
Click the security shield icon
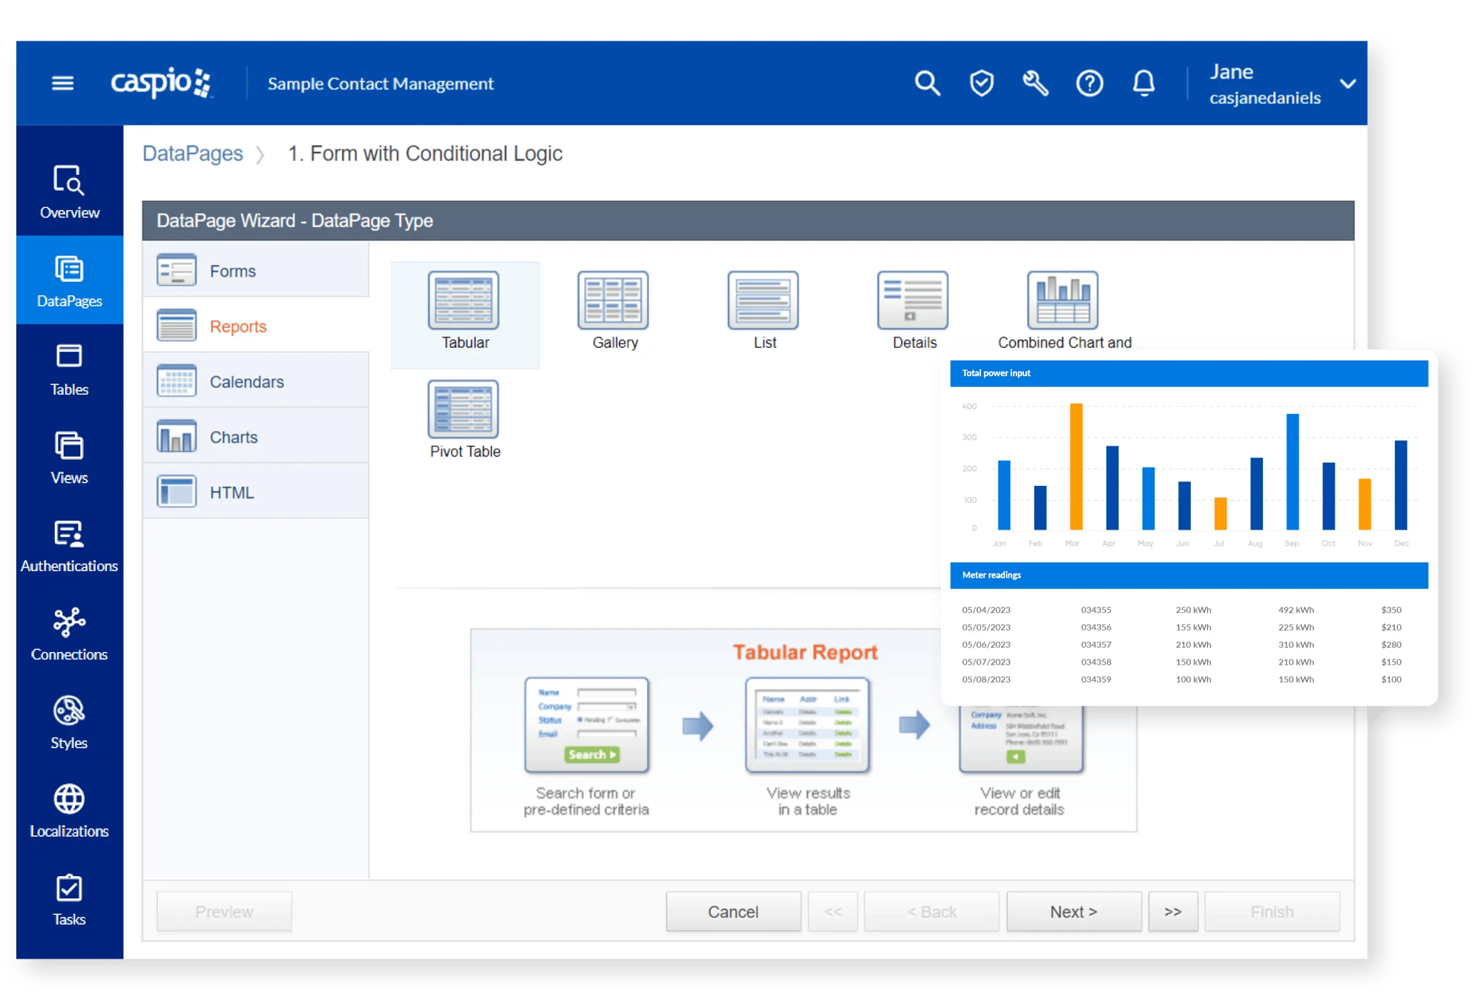point(981,83)
